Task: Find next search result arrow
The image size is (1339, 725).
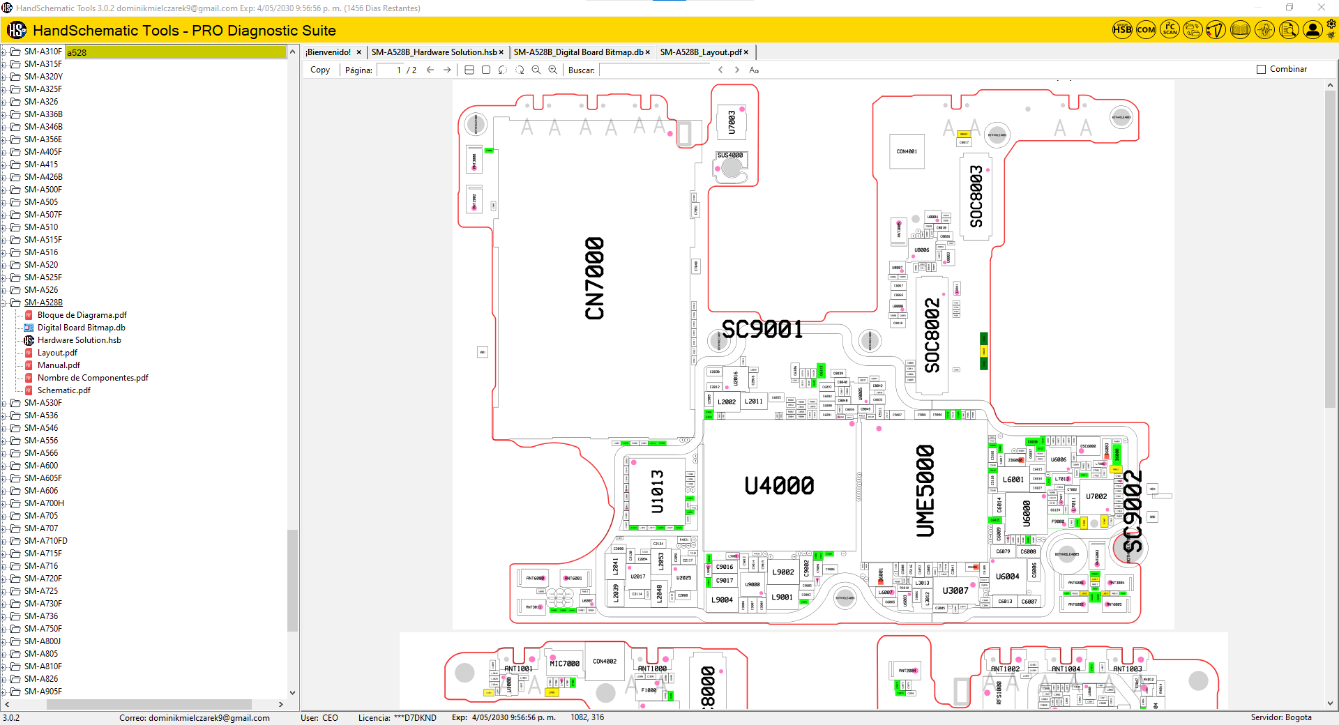Action: tap(737, 70)
